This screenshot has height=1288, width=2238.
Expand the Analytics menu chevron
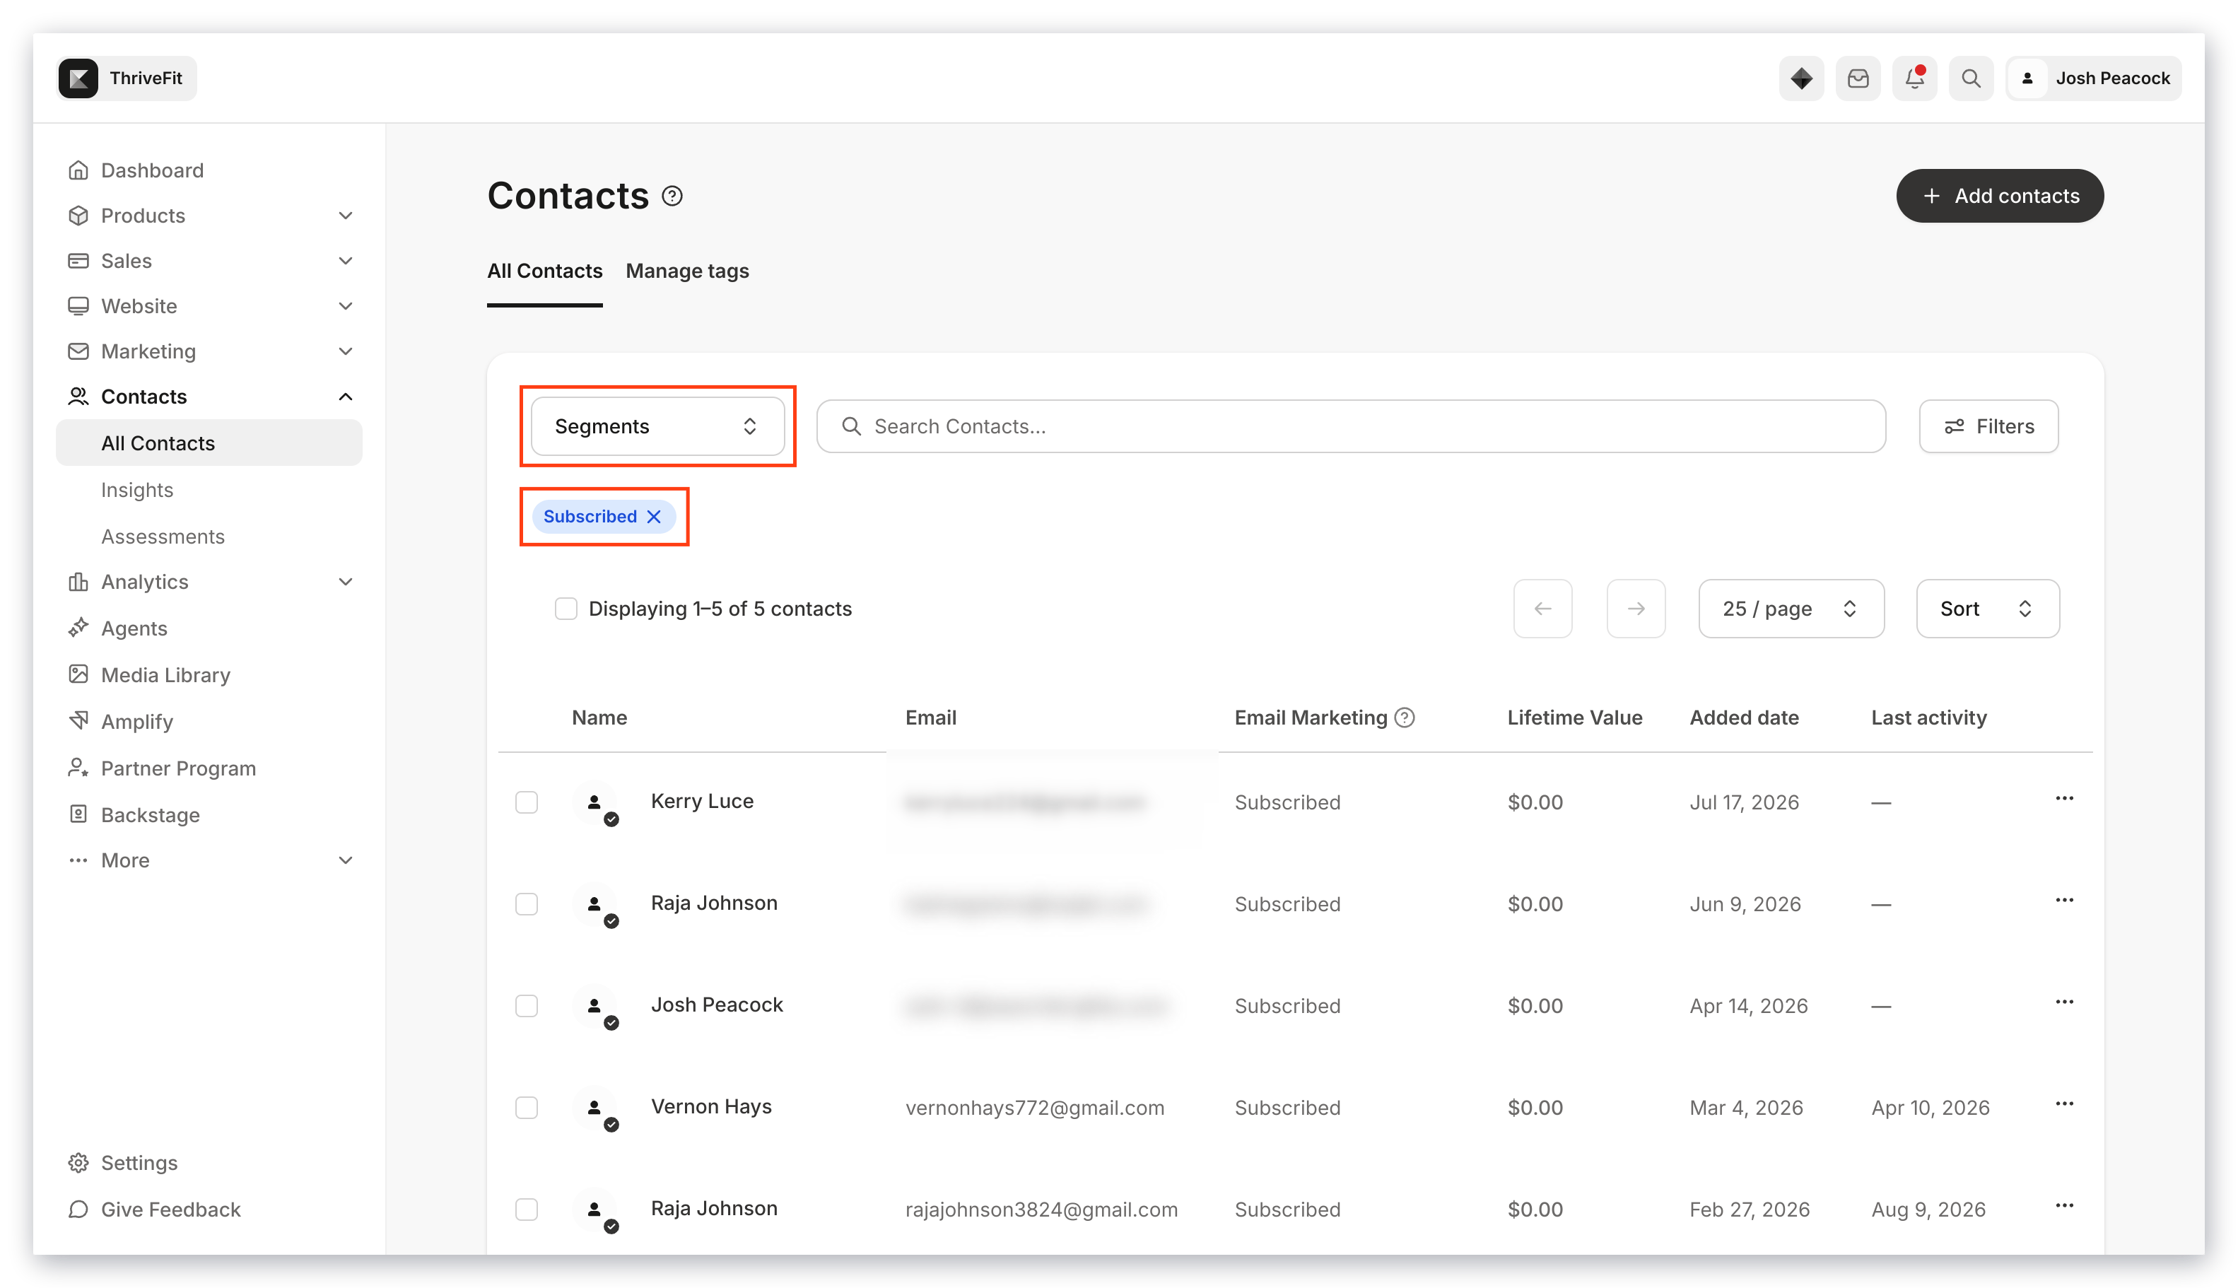coord(346,582)
